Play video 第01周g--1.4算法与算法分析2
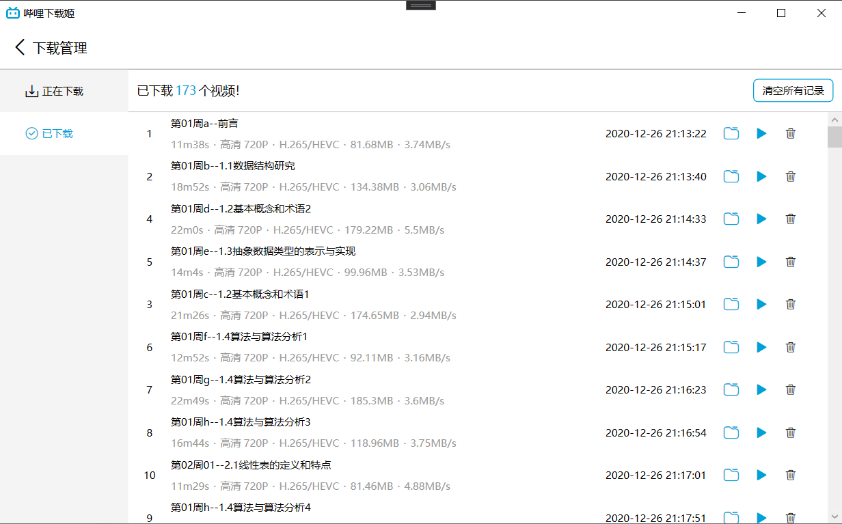 pyautogui.click(x=761, y=389)
